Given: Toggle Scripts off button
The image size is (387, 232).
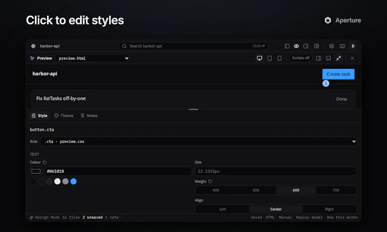Looking at the screenshot, I should [300, 58].
